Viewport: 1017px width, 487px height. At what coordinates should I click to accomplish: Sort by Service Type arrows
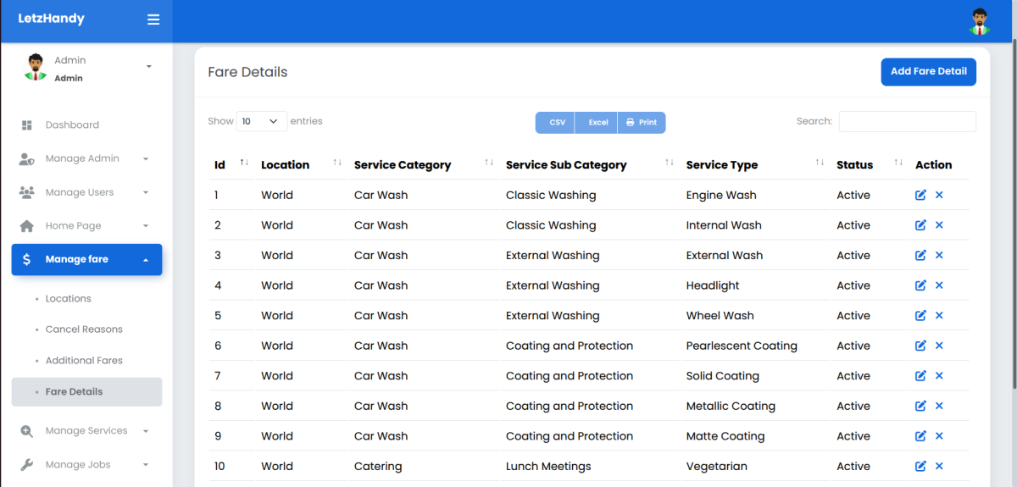(820, 163)
